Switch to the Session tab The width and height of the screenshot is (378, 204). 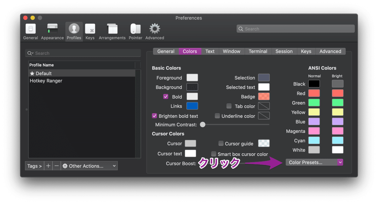pyautogui.click(x=284, y=51)
